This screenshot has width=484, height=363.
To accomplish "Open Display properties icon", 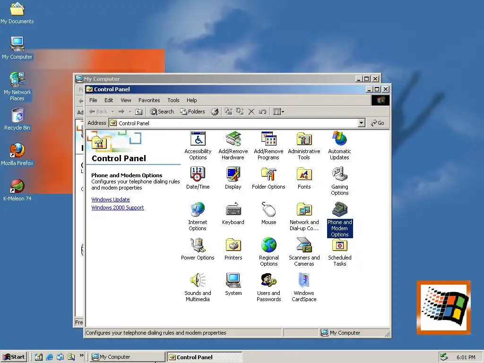I will click(x=233, y=174).
